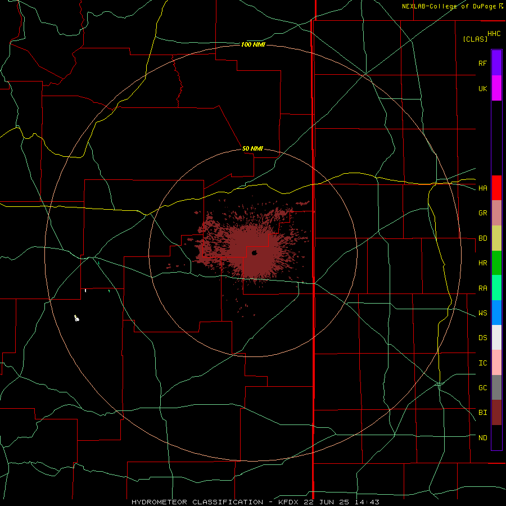Click the WS blue legend swatch

pyautogui.click(x=496, y=313)
